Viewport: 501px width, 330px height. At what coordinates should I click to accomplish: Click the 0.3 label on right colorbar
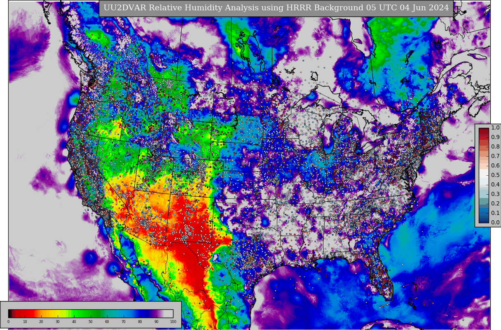pyautogui.click(x=495, y=194)
